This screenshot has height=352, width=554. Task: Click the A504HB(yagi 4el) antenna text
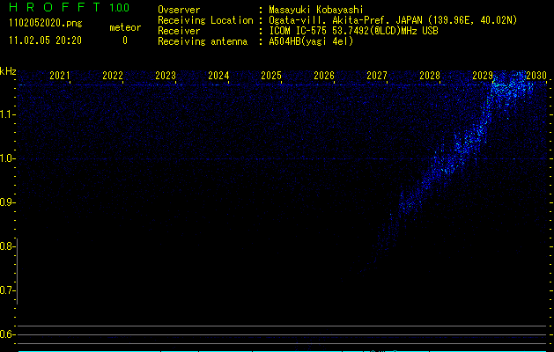(311, 41)
